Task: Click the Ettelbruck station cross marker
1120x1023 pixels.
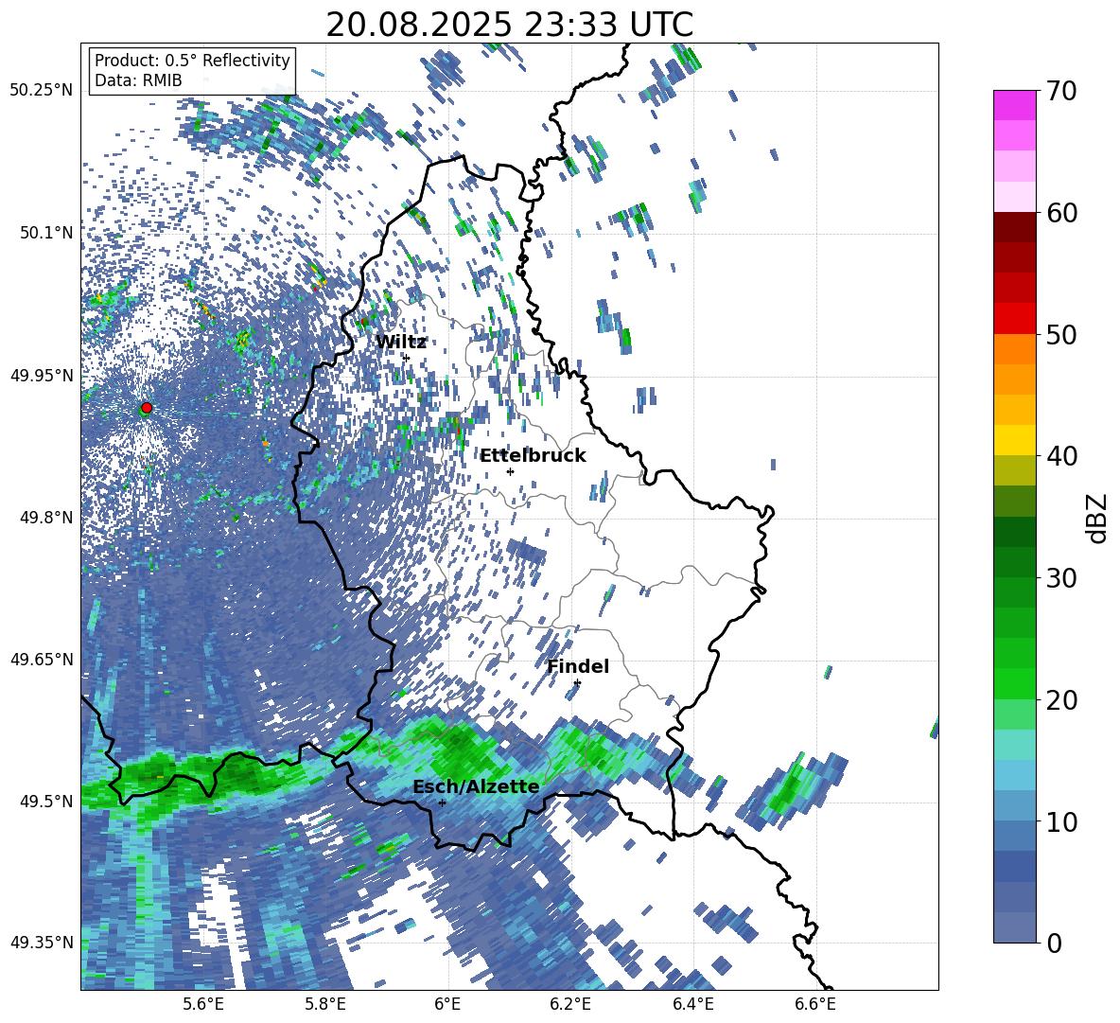Action: click(510, 471)
